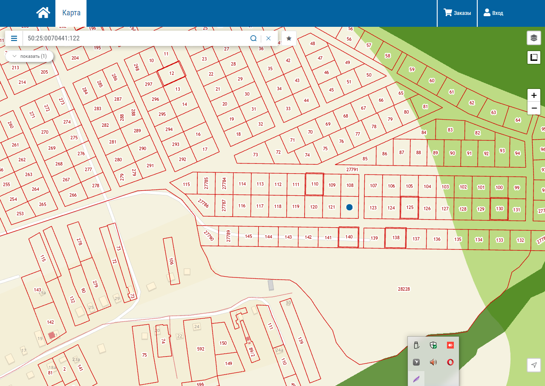Zoom out with the minus button
This screenshot has height=386, width=545.
(533, 109)
